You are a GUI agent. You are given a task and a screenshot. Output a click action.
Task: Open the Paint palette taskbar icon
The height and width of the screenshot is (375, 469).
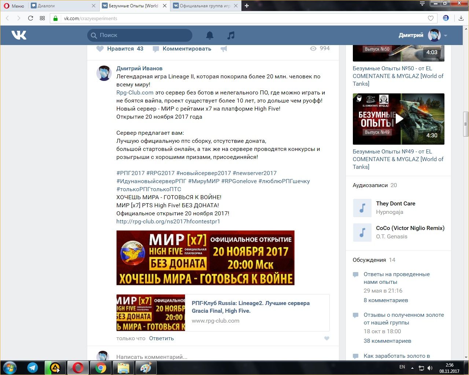pyautogui.click(x=146, y=368)
